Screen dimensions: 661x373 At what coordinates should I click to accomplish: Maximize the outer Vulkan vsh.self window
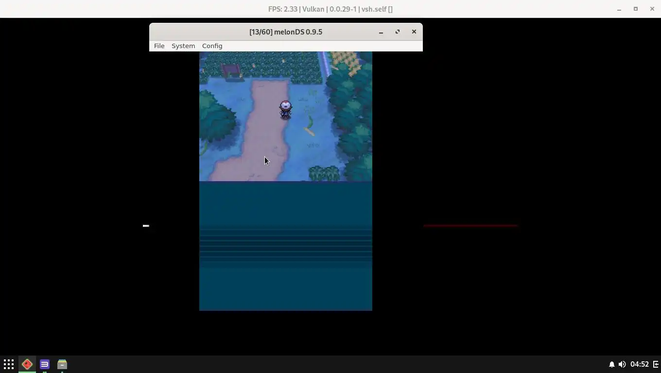[x=636, y=9]
